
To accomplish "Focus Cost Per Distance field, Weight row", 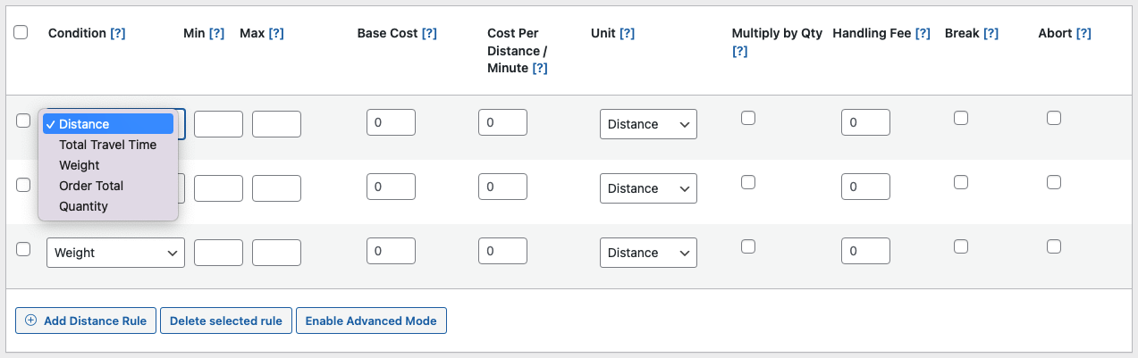I will tap(502, 251).
